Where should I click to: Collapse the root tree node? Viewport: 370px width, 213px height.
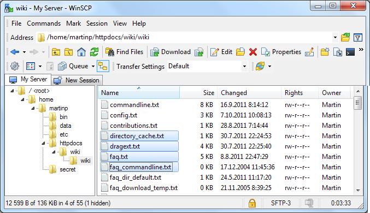12,91
